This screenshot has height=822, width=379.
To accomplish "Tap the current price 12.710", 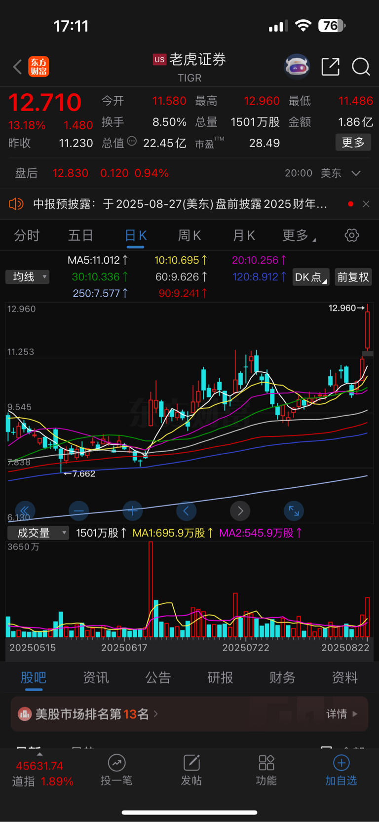I will click(45, 103).
